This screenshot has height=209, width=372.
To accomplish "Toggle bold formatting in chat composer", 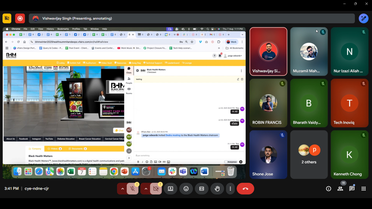I will 138,162.
